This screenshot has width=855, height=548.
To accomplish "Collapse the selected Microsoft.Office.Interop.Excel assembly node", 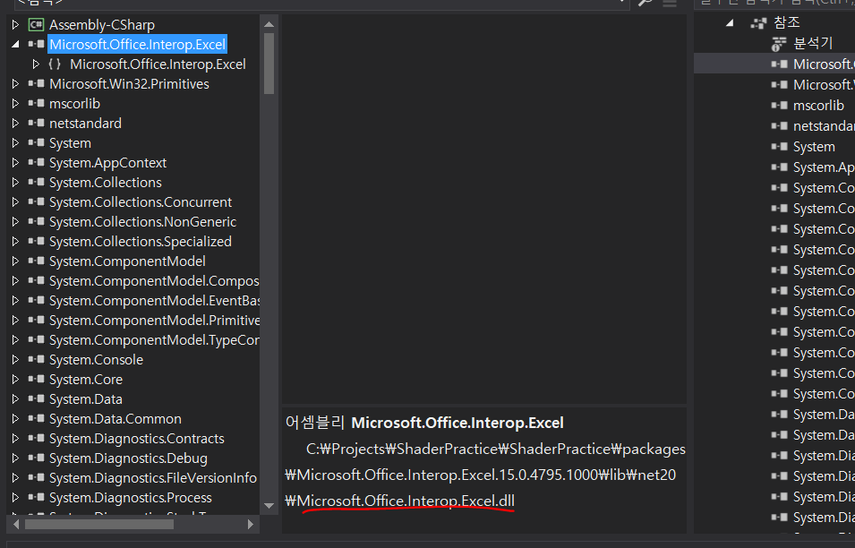I will tap(15, 44).
